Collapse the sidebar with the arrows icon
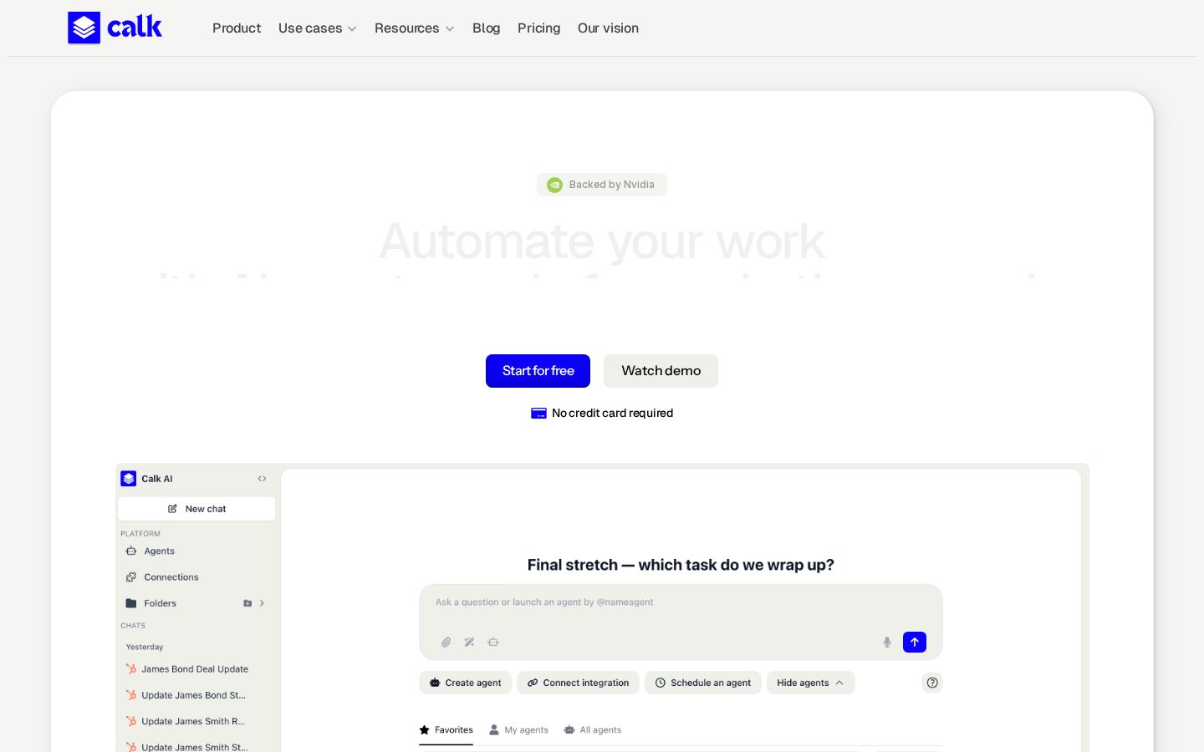 262,479
